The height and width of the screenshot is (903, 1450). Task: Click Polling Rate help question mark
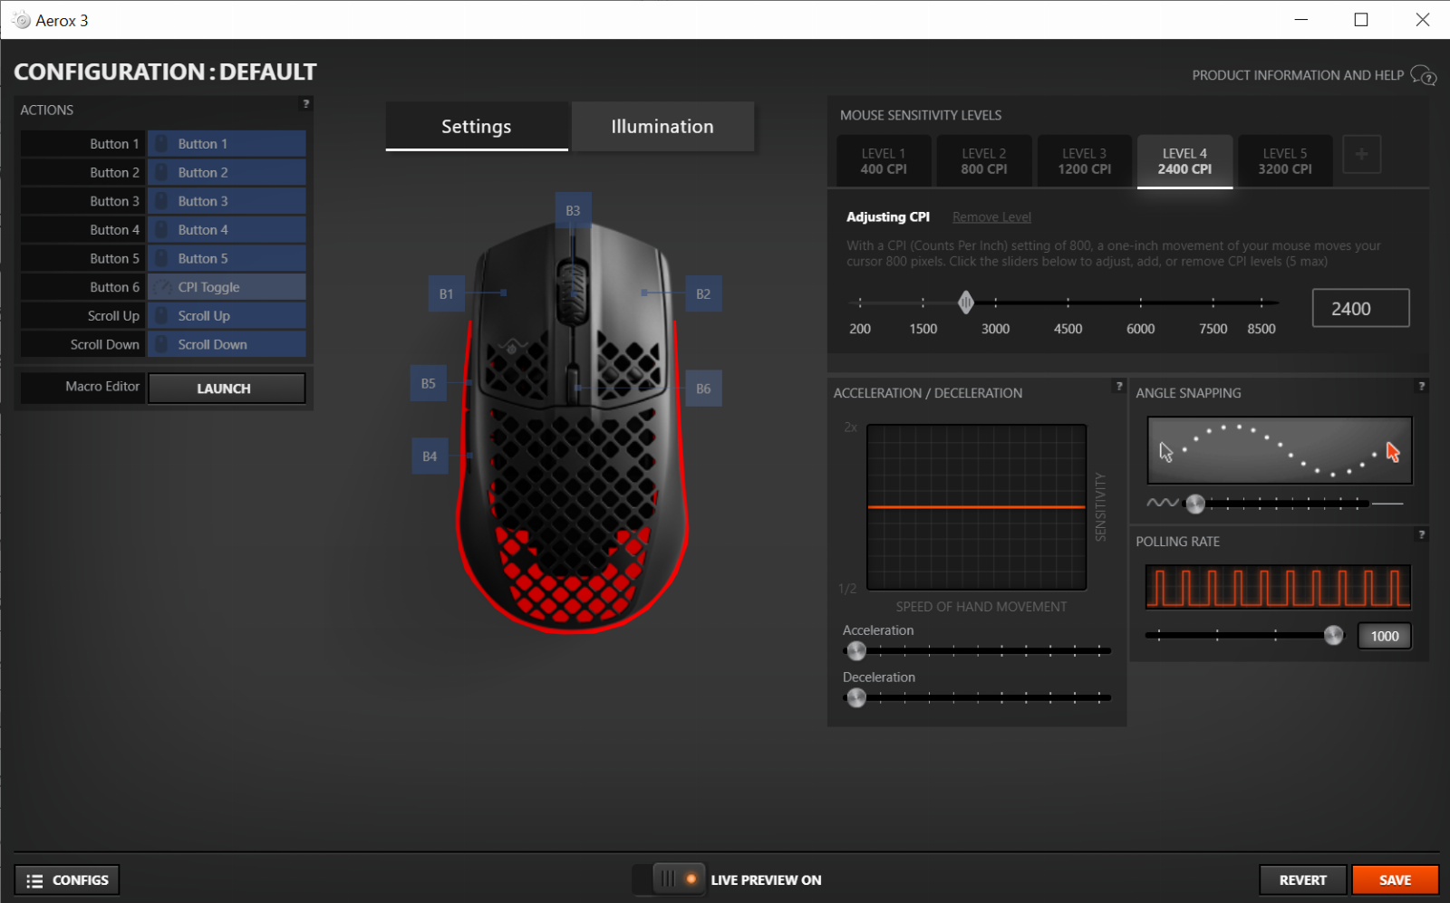pyautogui.click(x=1421, y=534)
